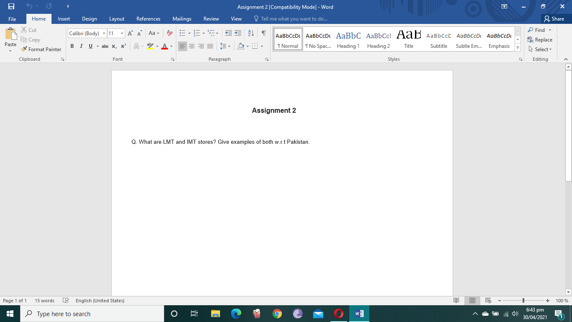Select the Italic formatting icon
This screenshot has height=322, width=572.
point(81,47)
